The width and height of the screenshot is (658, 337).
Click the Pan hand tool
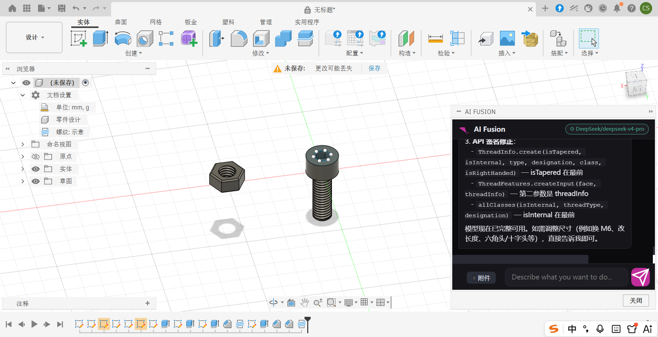304,302
